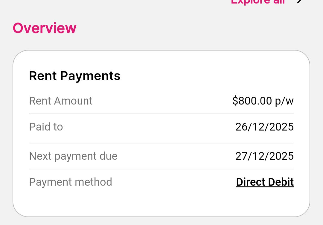This screenshot has width=323, height=225.
Task: Click the 26/12/2025 paid-to date
Action: pos(264,127)
